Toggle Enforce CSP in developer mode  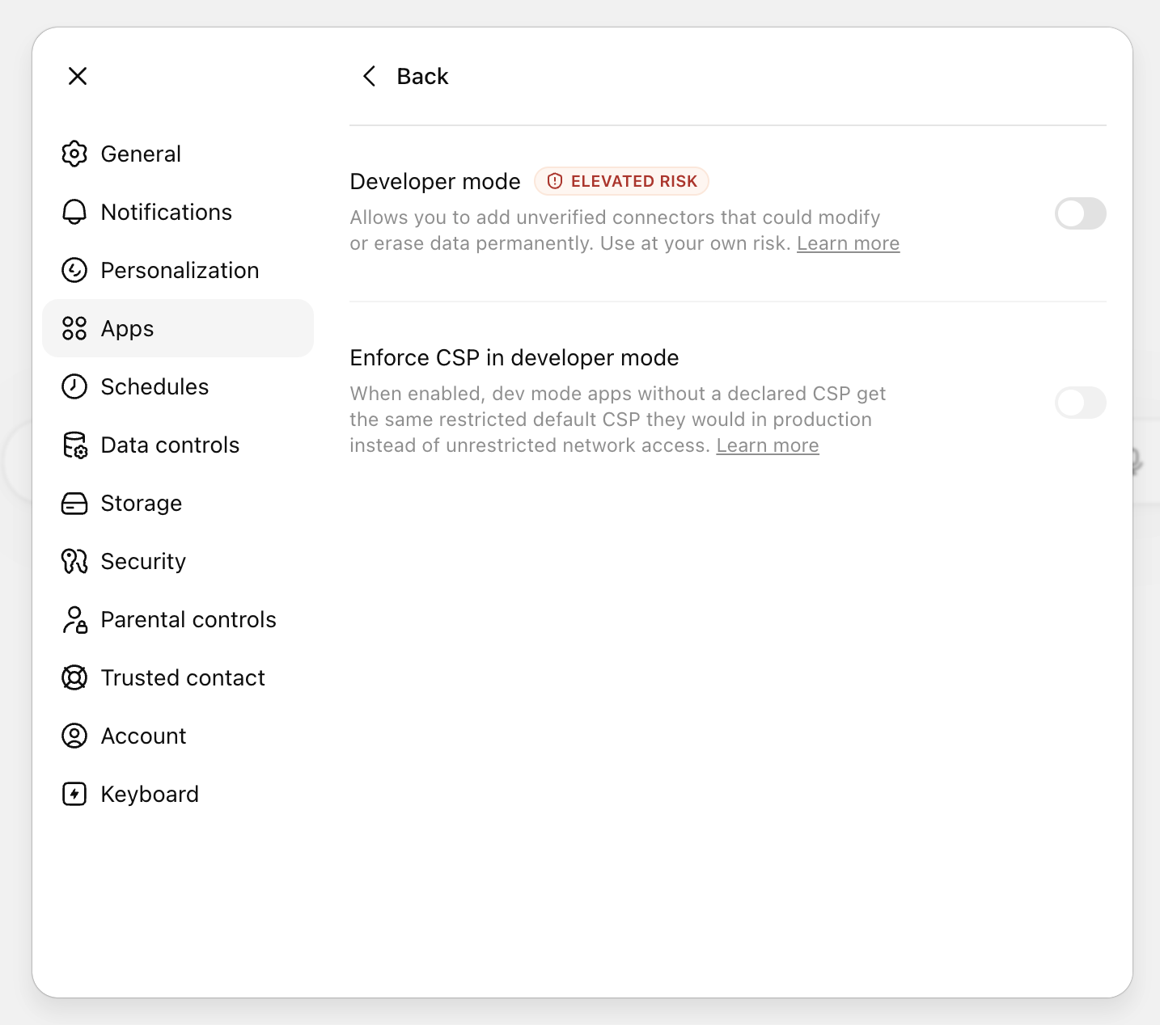[1080, 403]
